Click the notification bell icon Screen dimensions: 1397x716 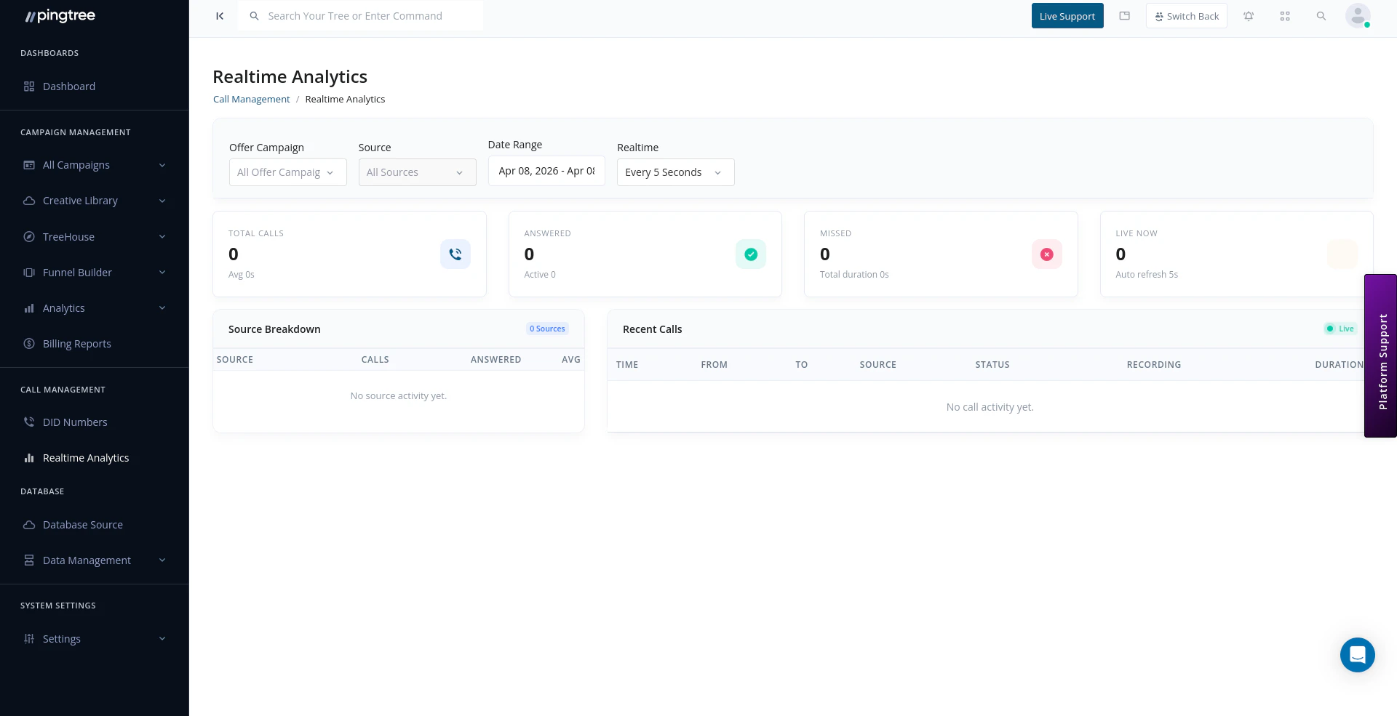tap(1249, 15)
